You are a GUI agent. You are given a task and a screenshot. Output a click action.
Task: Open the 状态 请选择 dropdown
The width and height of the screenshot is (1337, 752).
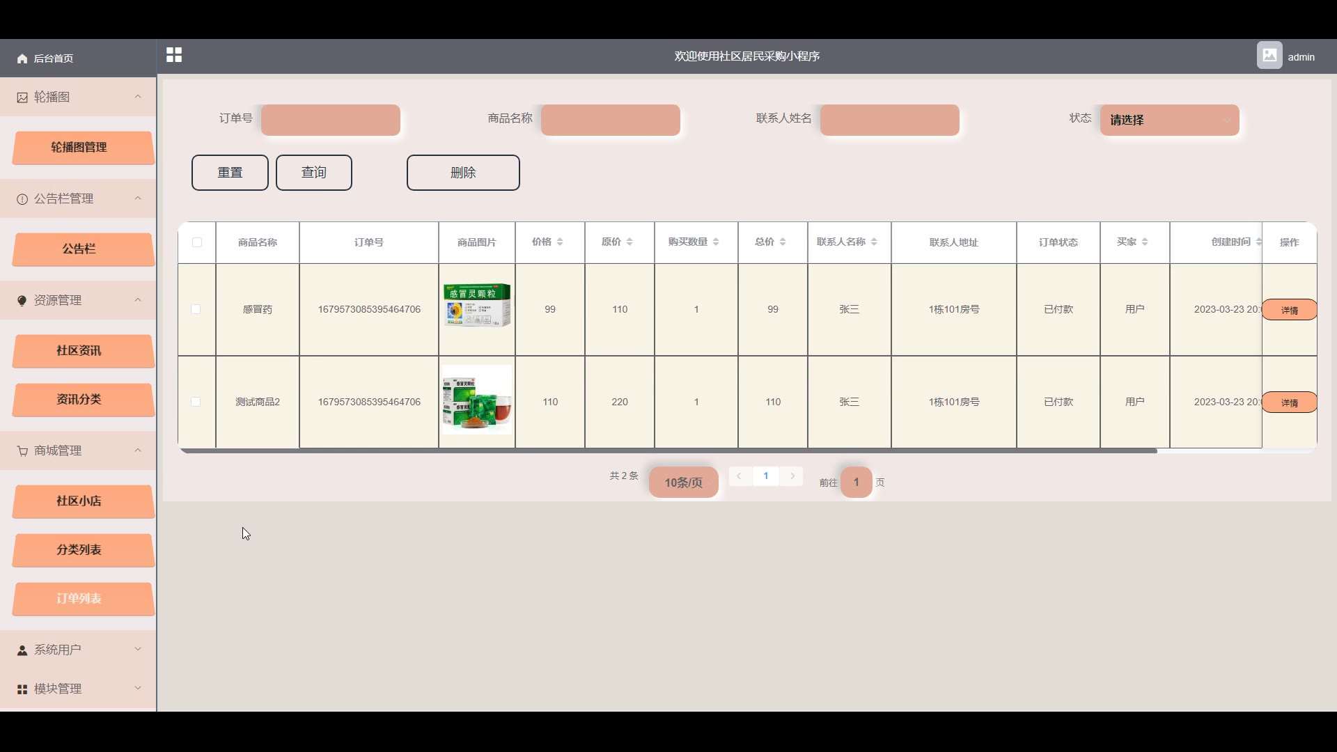click(x=1169, y=120)
